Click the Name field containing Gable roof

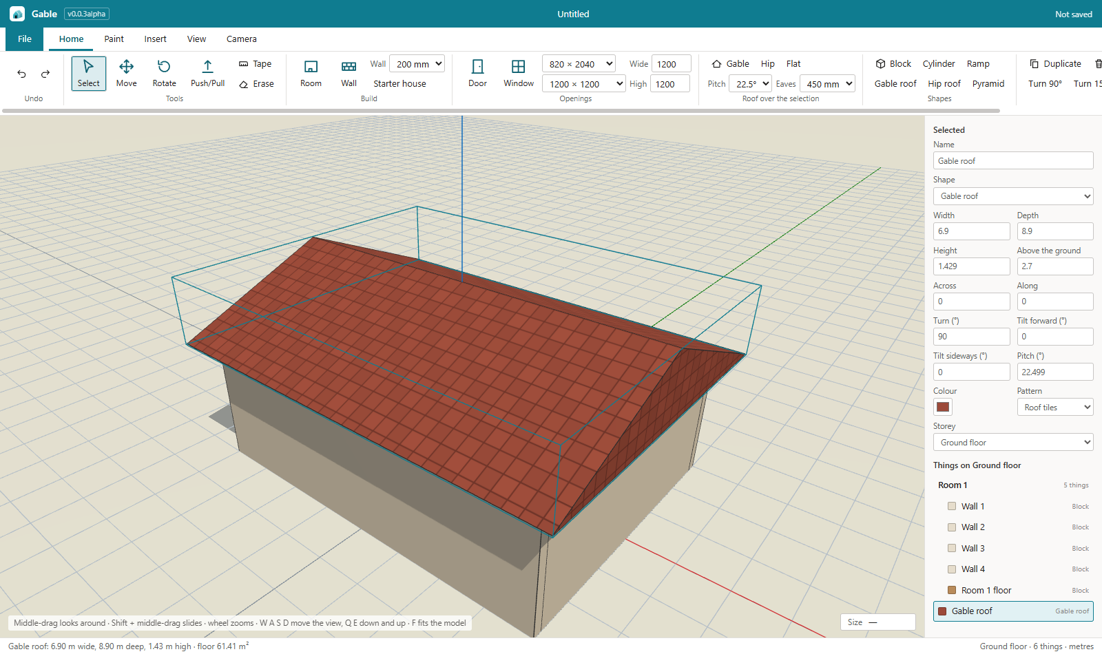pos(1013,161)
